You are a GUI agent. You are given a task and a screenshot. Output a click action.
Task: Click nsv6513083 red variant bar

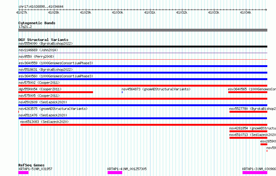point(144,125)
